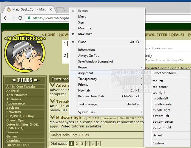This screenshot has height=148, width=191.
Task: Open Back Up files category
Action: tap(25, 108)
